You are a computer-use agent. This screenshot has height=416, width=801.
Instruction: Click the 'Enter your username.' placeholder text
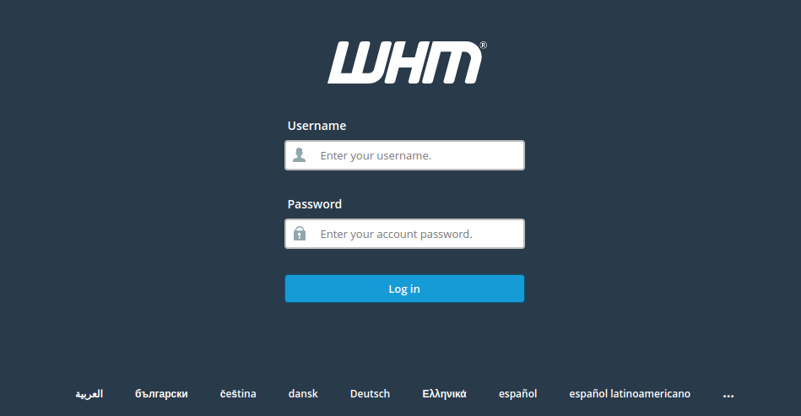[x=376, y=155]
